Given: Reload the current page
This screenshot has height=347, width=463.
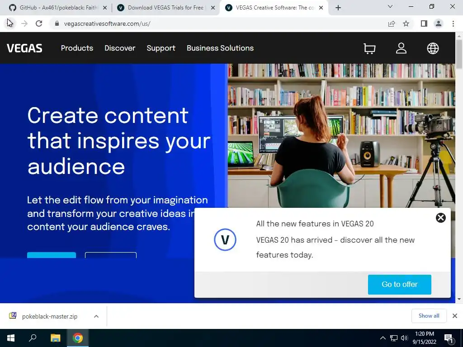Looking at the screenshot, I should [x=39, y=23].
